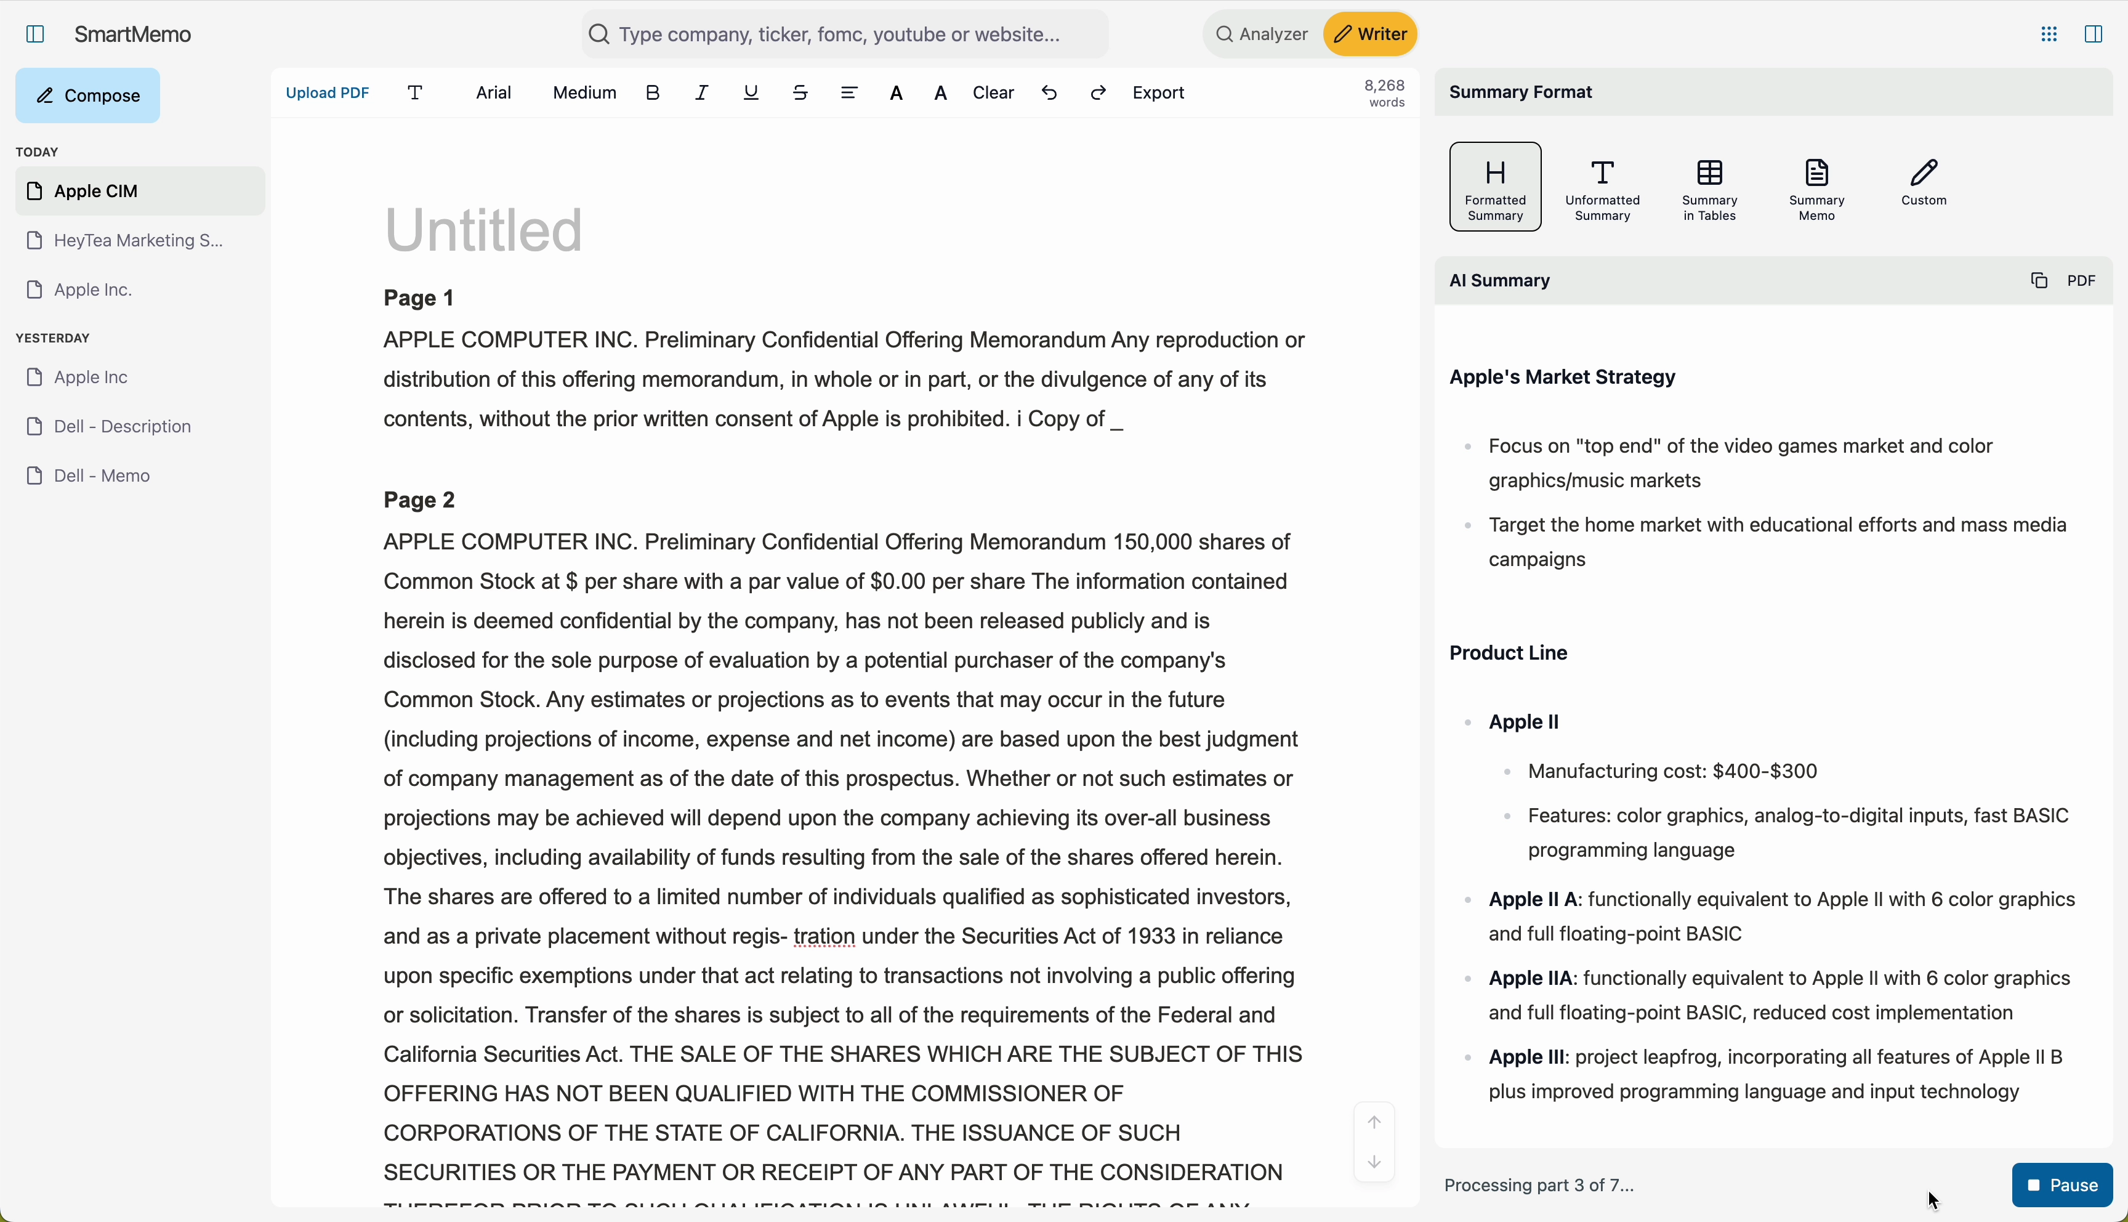
Task: Click the redo arrow icon
Action: pos(1098,93)
